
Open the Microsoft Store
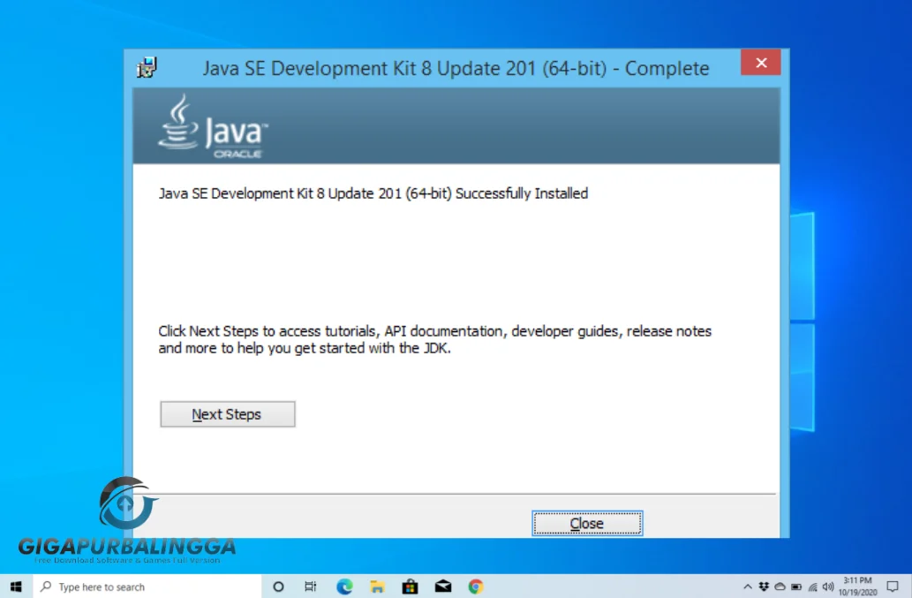410,586
